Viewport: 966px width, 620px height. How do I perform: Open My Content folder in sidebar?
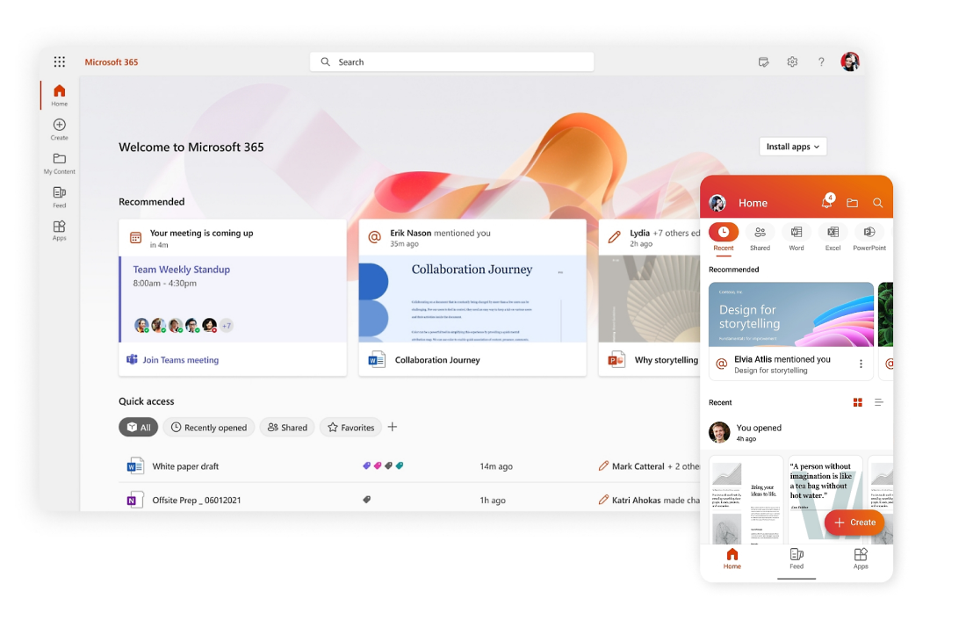click(59, 159)
